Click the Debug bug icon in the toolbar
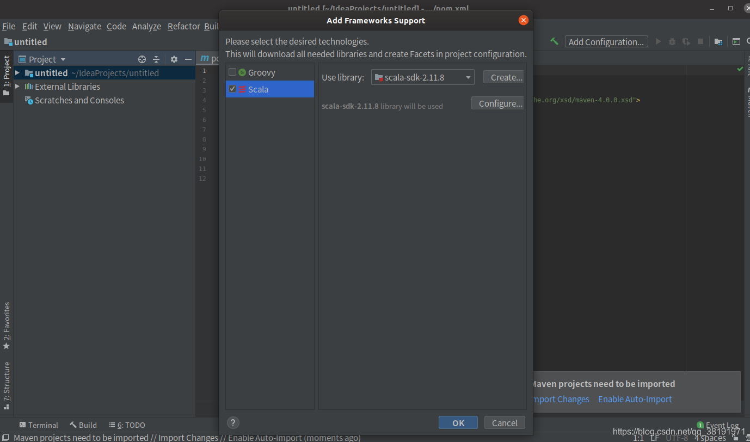The image size is (750, 442). (x=672, y=41)
